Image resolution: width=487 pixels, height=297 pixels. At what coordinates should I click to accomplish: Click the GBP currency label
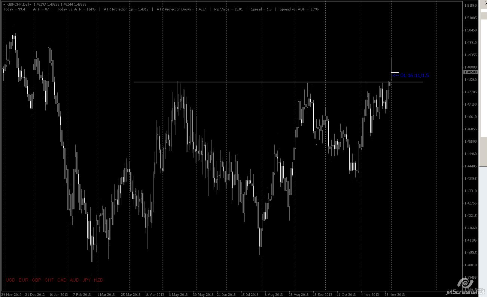click(x=36, y=280)
